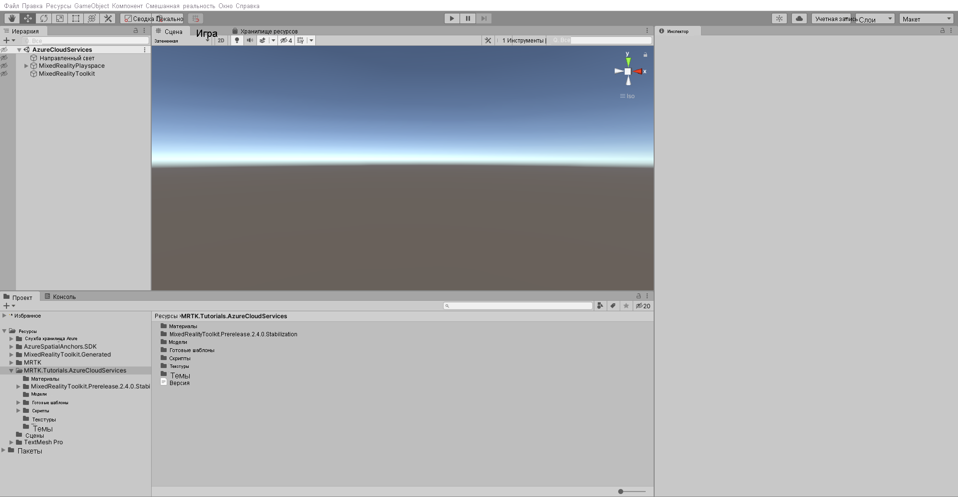Toggle grid snapping in the main toolbar
Screen dimensions: 958x497
pos(195,19)
